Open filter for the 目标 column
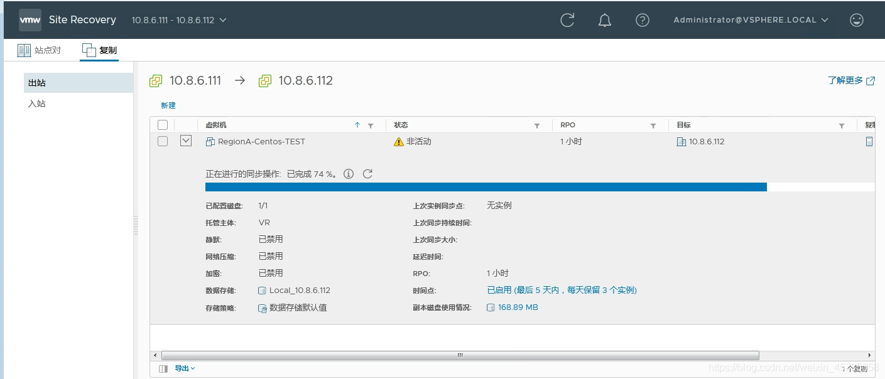885x379 pixels. [x=842, y=125]
